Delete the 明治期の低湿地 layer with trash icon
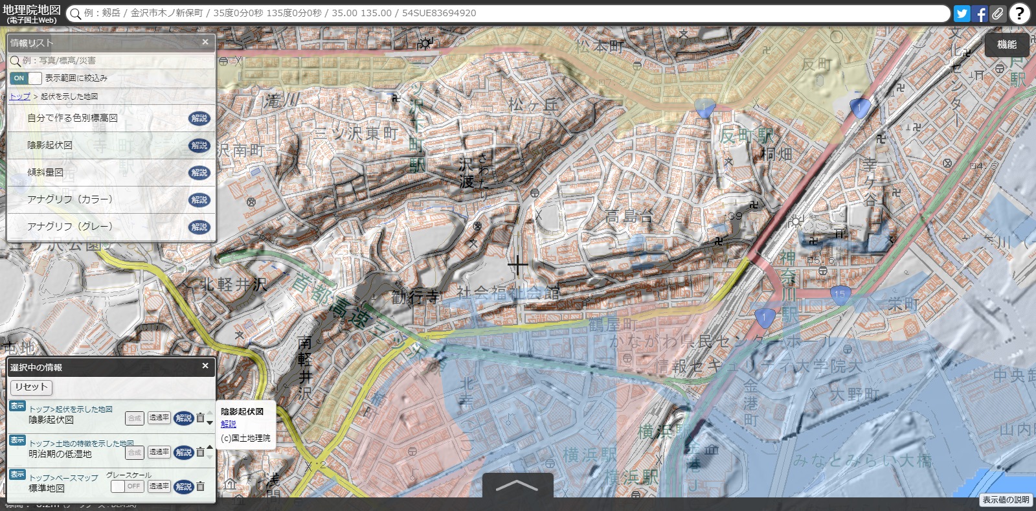 point(201,452)
